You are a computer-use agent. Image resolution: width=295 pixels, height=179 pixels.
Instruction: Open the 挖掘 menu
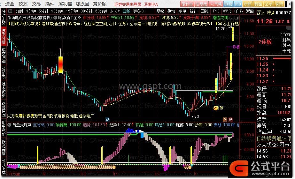click(23, 4)
